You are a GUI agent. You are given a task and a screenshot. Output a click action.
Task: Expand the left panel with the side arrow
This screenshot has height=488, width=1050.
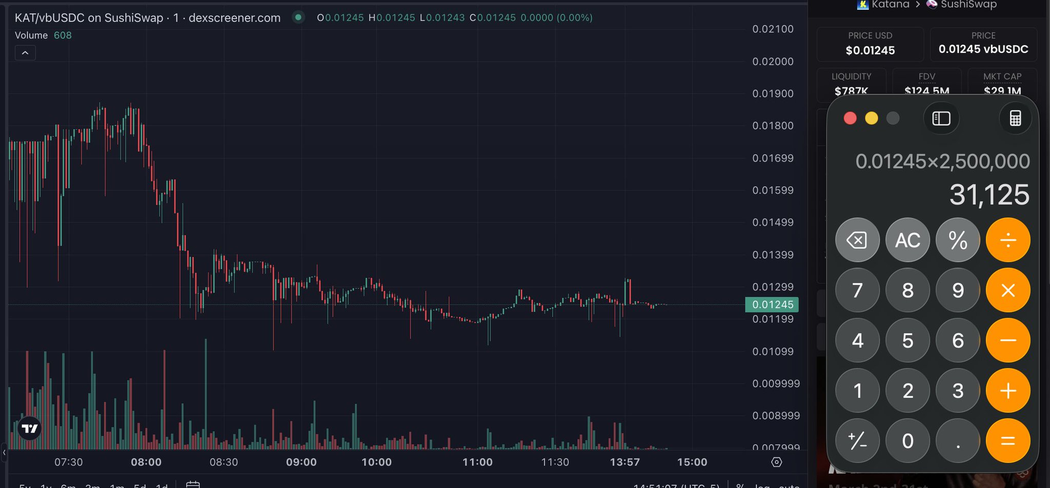pyautogui.click(x=4, y=452)
